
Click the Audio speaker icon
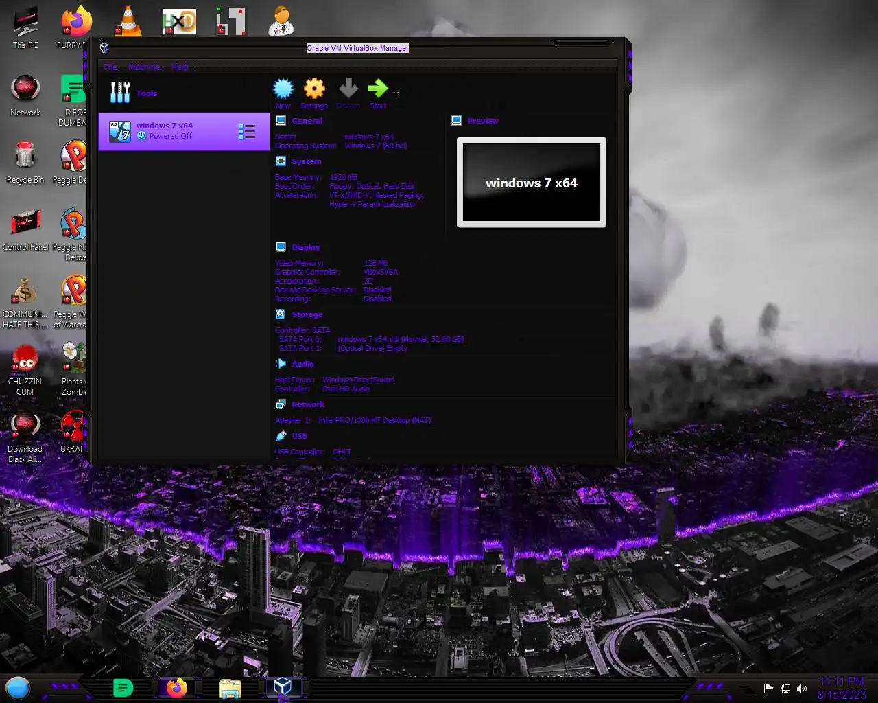point(281,364)
